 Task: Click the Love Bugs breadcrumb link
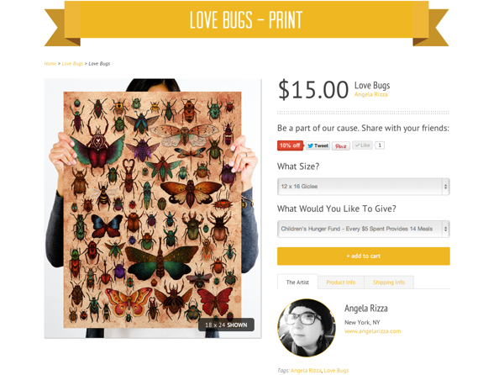click(x=72, y=64)
